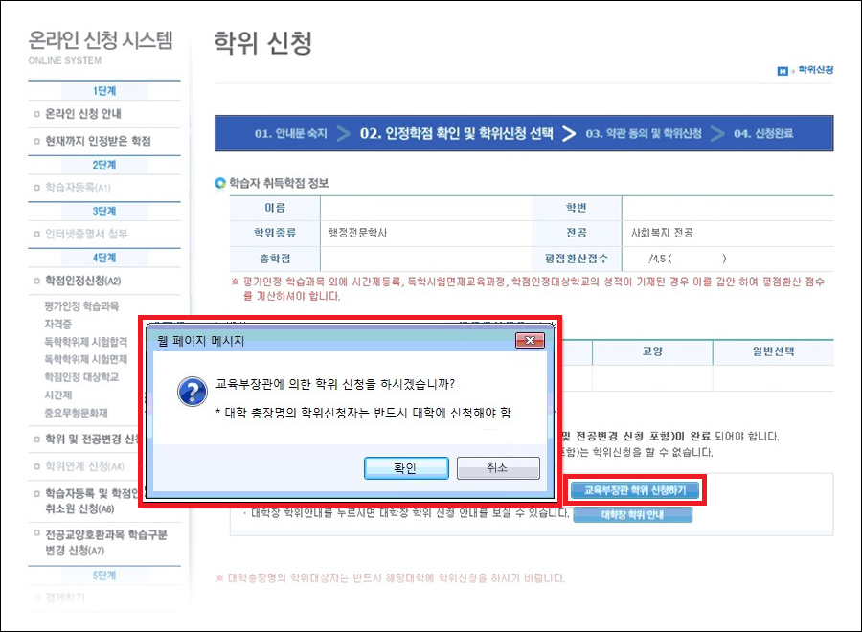The width and height of the screenshot is (862, 632).
Task: Click the 교육부장관 학위 신청하기 button
Action: [635, 489]
